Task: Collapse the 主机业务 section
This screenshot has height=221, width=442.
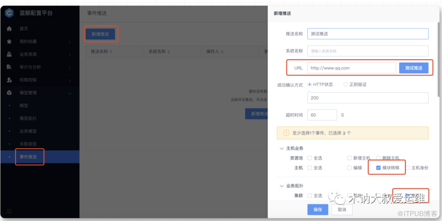Action: point(282,148)
